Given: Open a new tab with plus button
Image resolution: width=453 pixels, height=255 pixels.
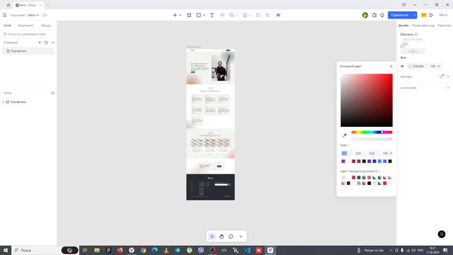Looking at the screenshot, I should (48, 5).
